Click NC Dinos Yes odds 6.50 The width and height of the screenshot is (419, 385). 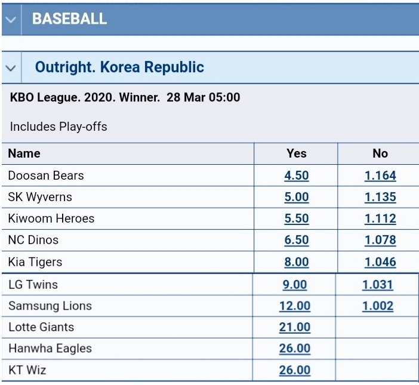coord(297,240)
